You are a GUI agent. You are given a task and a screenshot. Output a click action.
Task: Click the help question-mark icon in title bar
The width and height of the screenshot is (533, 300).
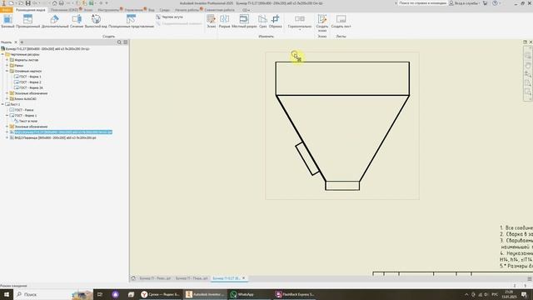[495, 3]
